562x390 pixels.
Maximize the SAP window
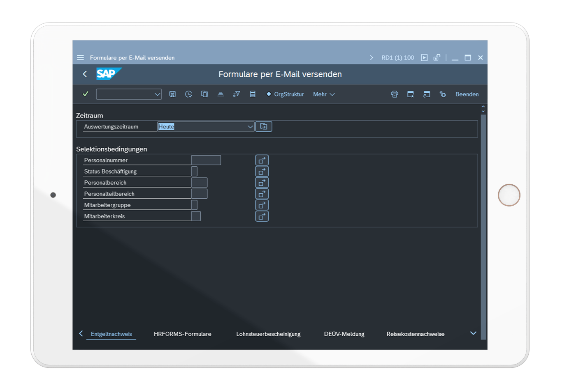[468, 57]
